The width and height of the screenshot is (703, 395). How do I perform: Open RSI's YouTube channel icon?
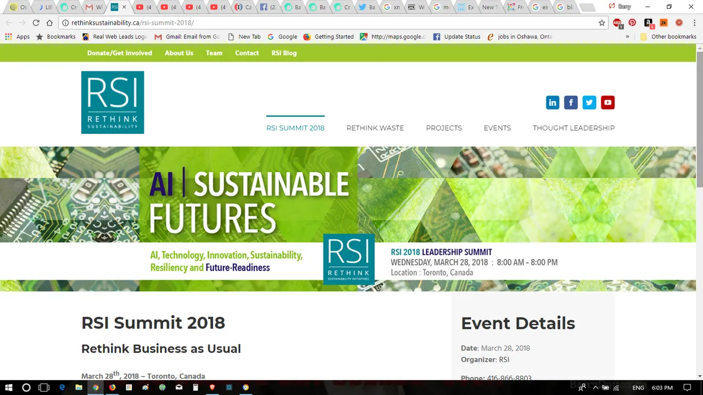click(607, 102)
